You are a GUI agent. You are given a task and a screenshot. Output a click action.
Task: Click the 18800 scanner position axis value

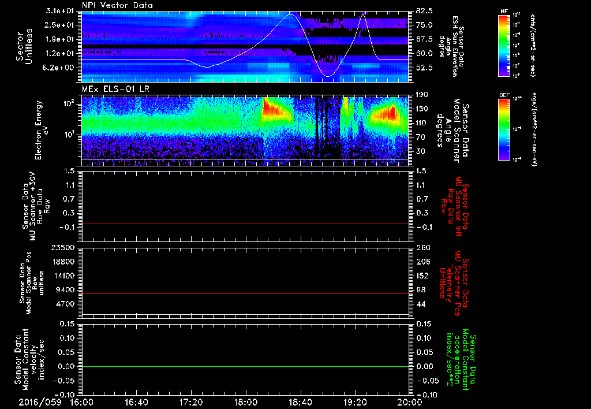tap(63, 262)
